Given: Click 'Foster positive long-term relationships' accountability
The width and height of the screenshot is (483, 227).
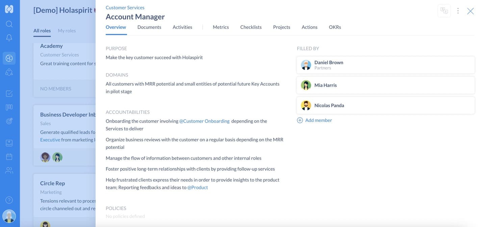Looking at the screenshot, I should (x=190, y=169).
